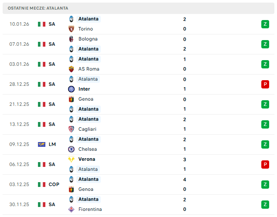Click the green Z badge for Chelsea match

pos(265,144)
